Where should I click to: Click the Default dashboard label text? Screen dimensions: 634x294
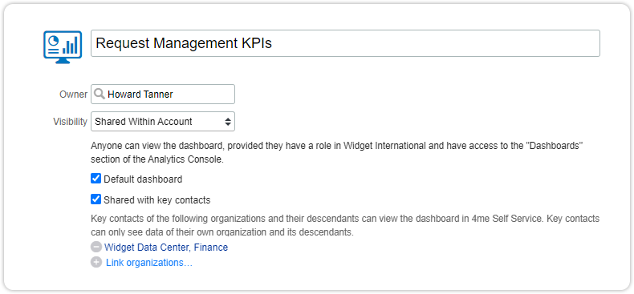143,179
